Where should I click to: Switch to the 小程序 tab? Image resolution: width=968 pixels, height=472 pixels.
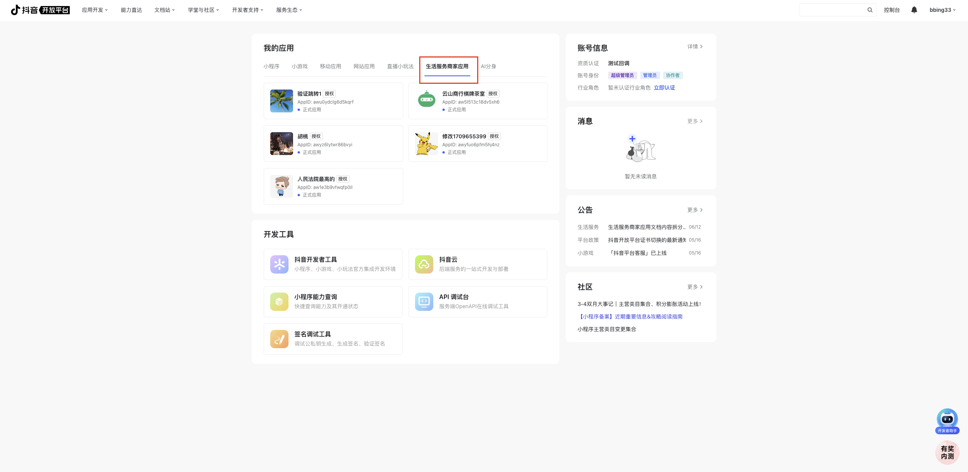(271, 66)
